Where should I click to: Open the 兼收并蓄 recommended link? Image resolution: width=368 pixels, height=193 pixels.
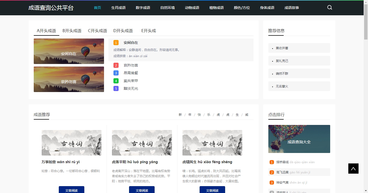(282, 48)
